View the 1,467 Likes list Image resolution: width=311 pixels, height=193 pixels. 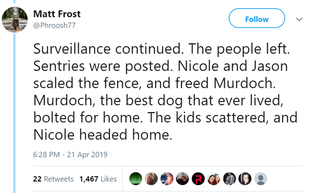(x=98, y=179)
